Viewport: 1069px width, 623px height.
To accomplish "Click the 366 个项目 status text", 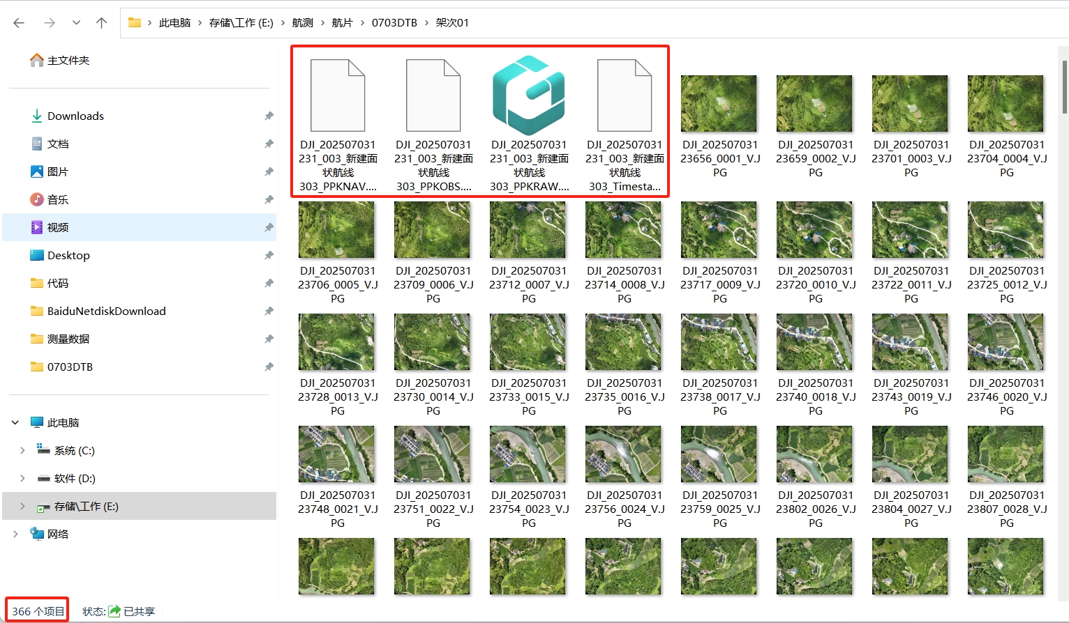I will click(x=38, y=611).
